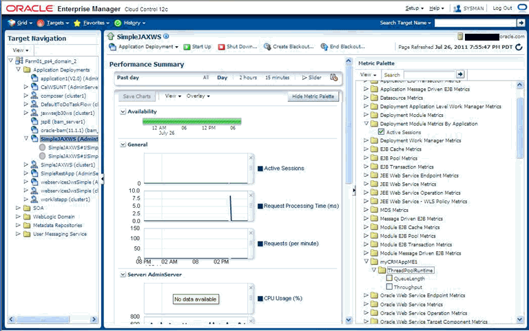This screenshot has height=331, width=529.
Task: Click the Oracle O icon at top right
Action: click(x=522, y=8)
